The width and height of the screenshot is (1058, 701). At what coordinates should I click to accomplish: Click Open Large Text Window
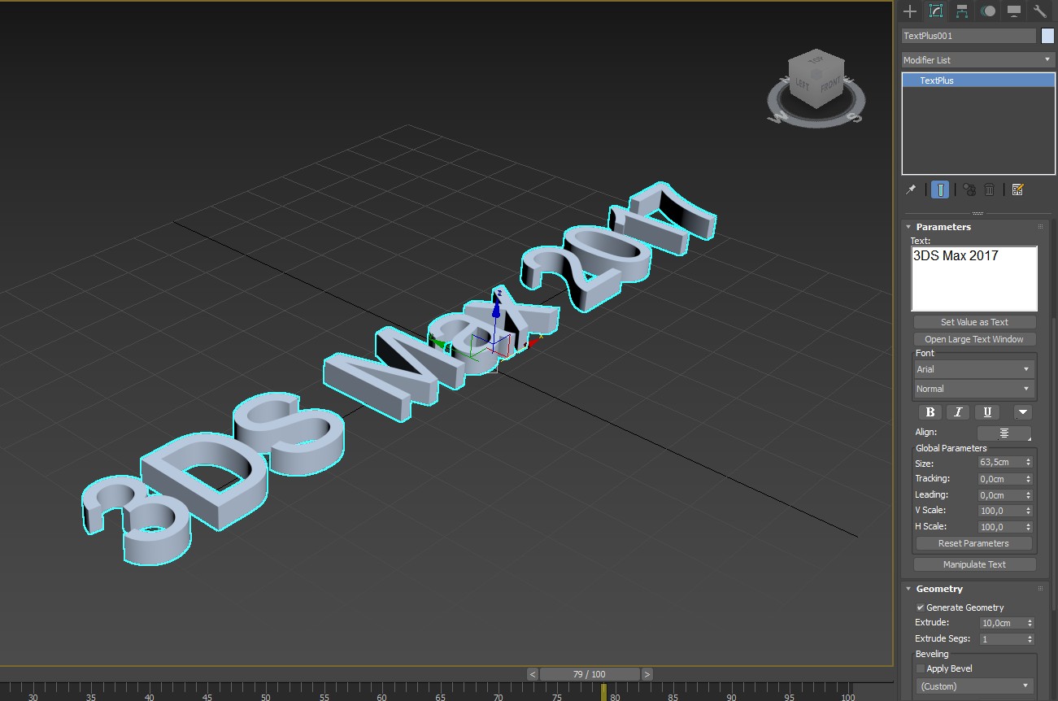[x=973, y=338]
